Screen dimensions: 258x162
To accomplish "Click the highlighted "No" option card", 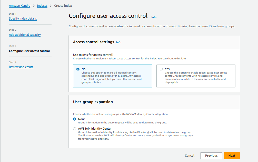I will pyautogui.click(x=112, y=76).
